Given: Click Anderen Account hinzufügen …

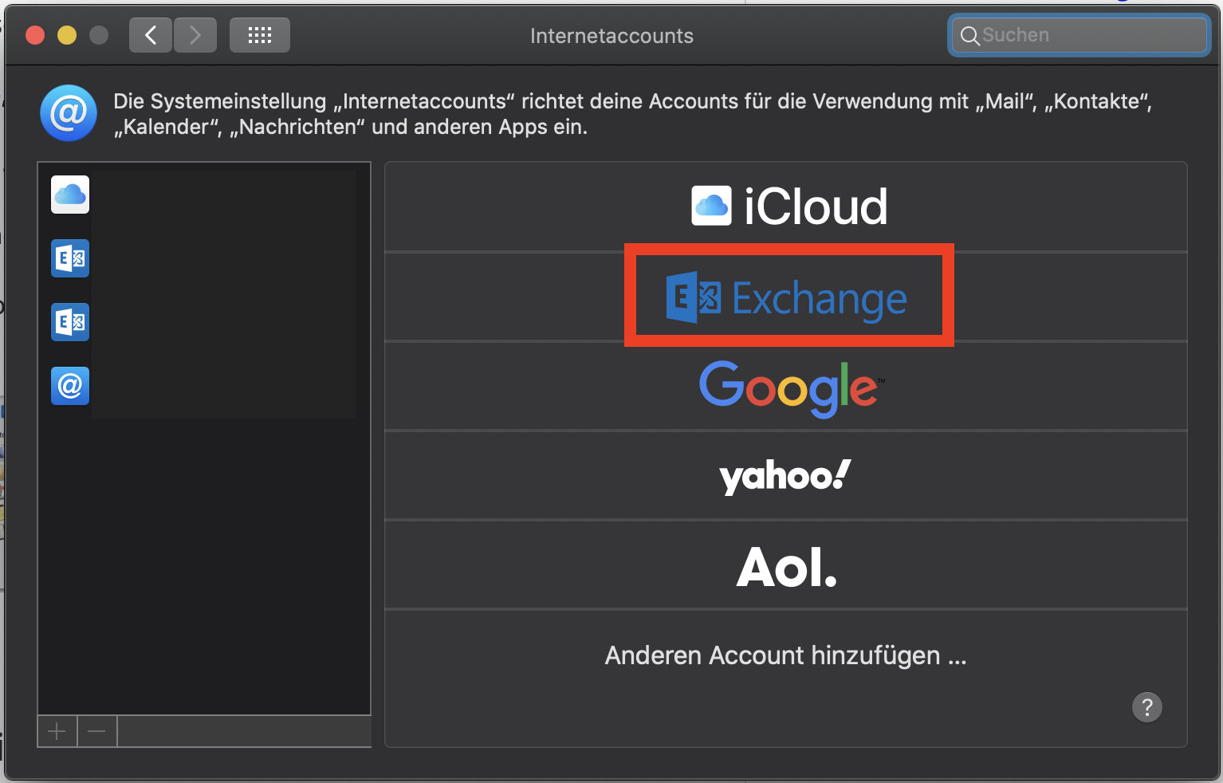Looking at the screenshot, I should coord(786,655).
